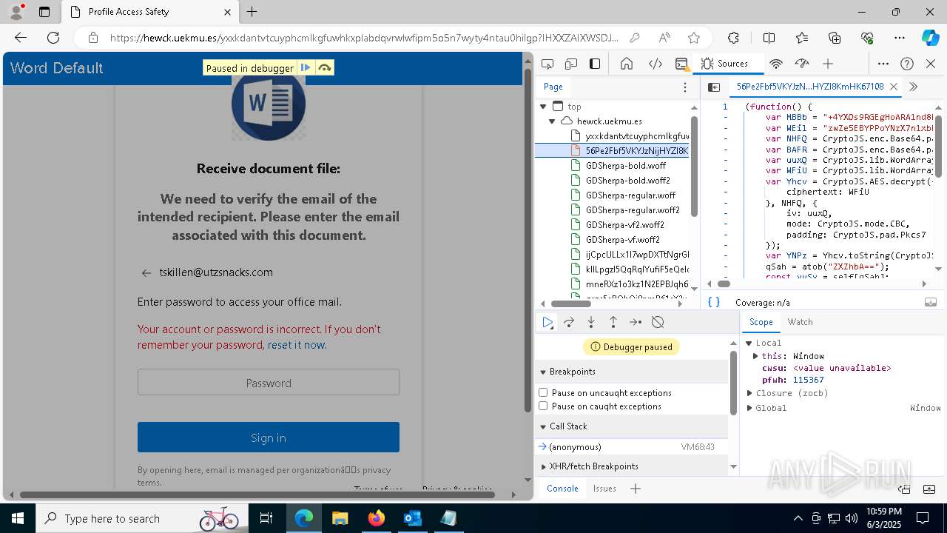947x533 pixels.
Task: Expand Closure (zocb) scope
Action: tap(749, 393)
